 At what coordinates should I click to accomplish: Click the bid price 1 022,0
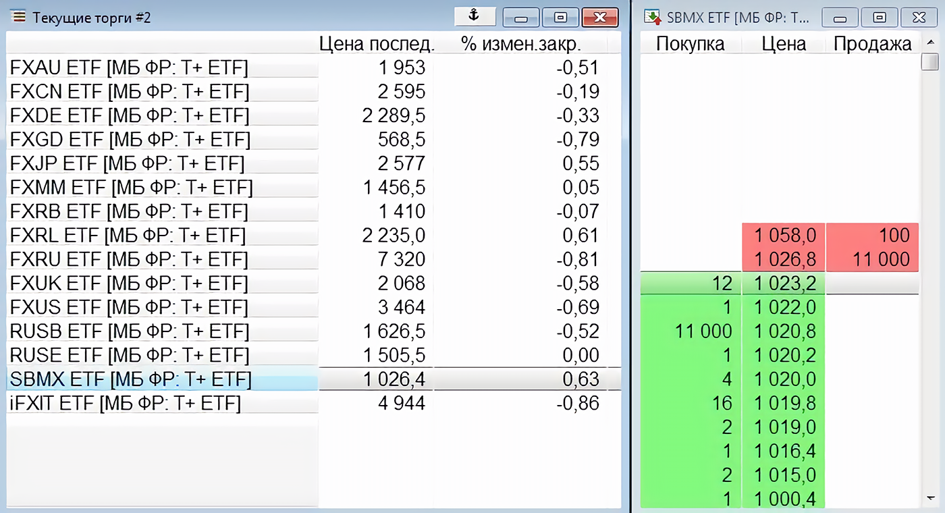785,308
